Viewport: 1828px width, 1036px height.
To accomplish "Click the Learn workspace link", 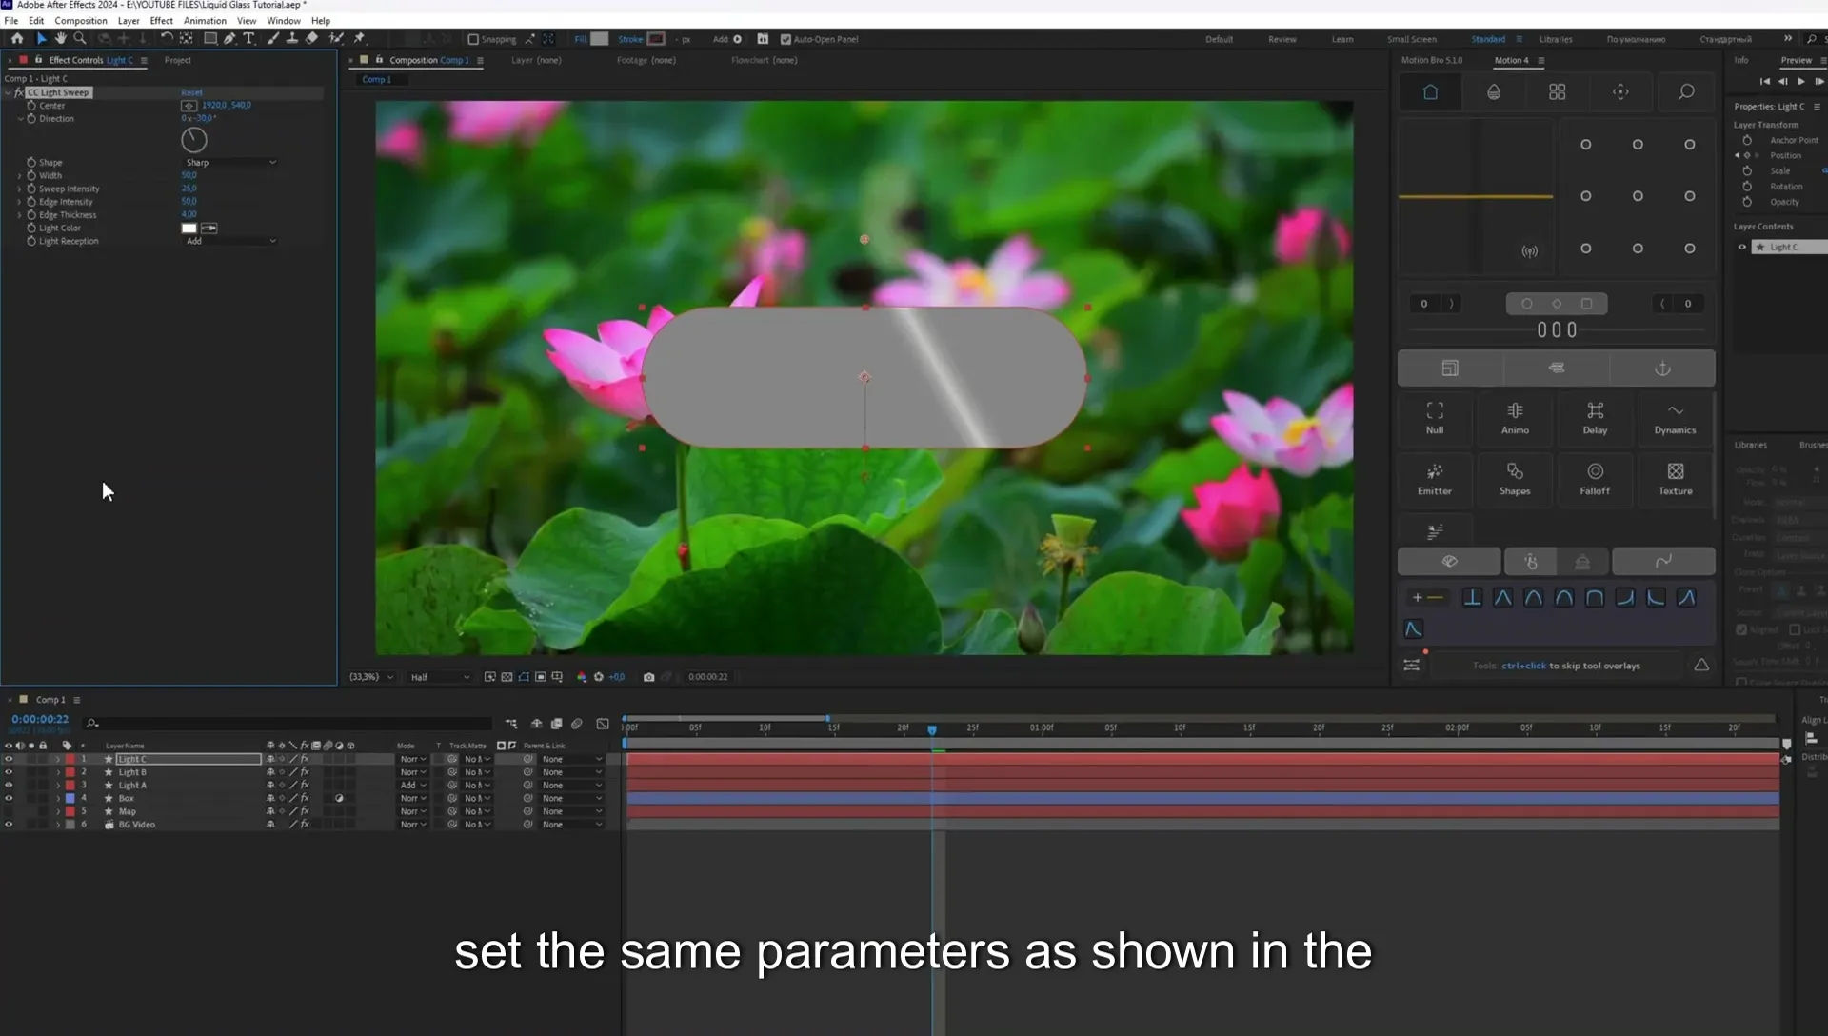I will pos(1342,39).
